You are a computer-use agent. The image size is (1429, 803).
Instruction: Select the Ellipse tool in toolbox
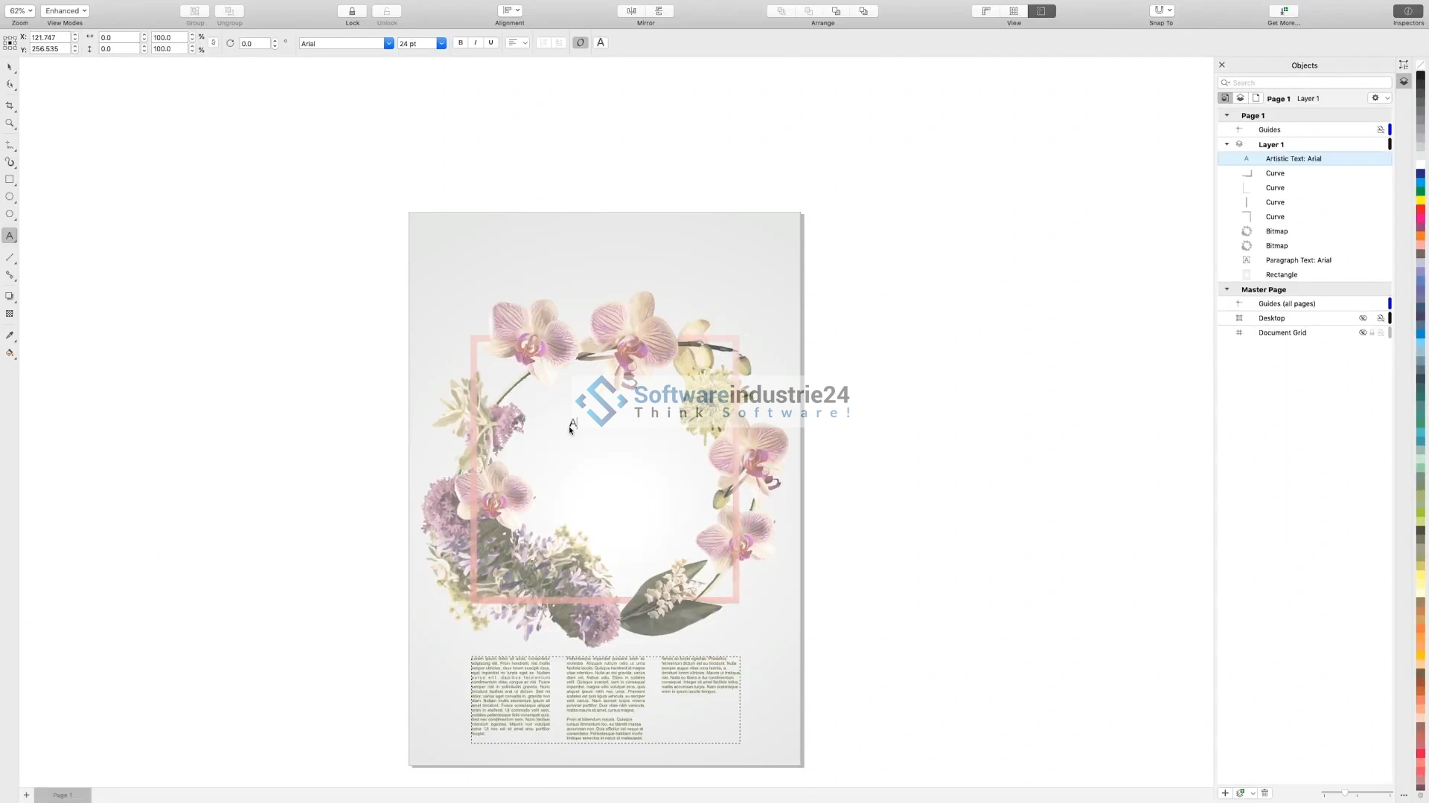tap(10, 197)
